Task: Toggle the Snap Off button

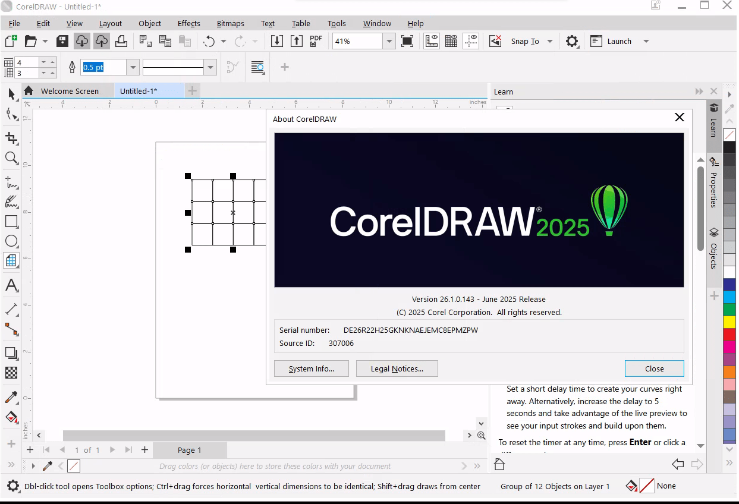Action: 495,41
